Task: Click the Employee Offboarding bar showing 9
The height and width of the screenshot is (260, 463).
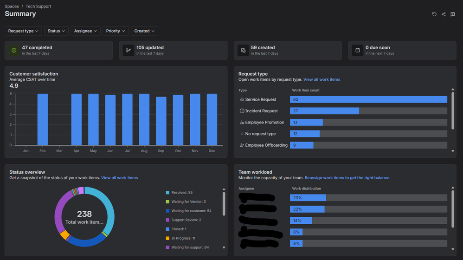Action: [x=302, y=145]
